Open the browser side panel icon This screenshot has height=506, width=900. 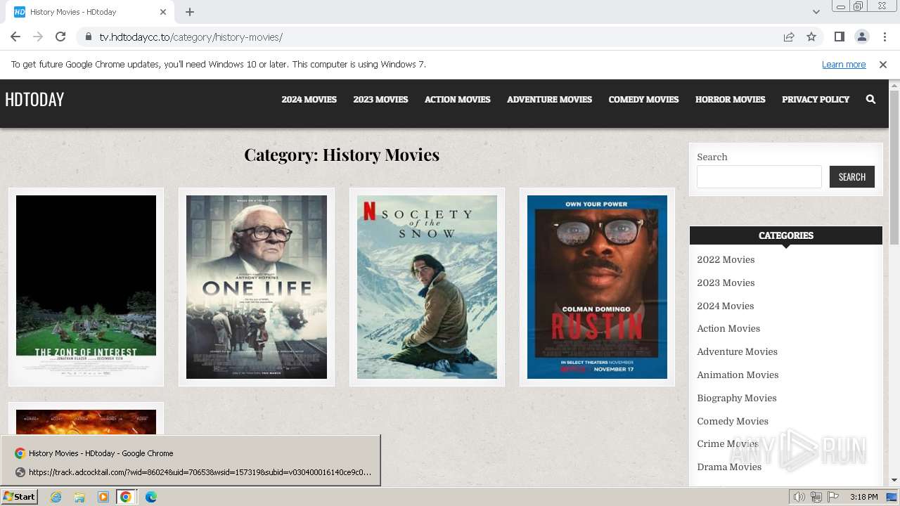pyautogui.click(x=839, y=37)
